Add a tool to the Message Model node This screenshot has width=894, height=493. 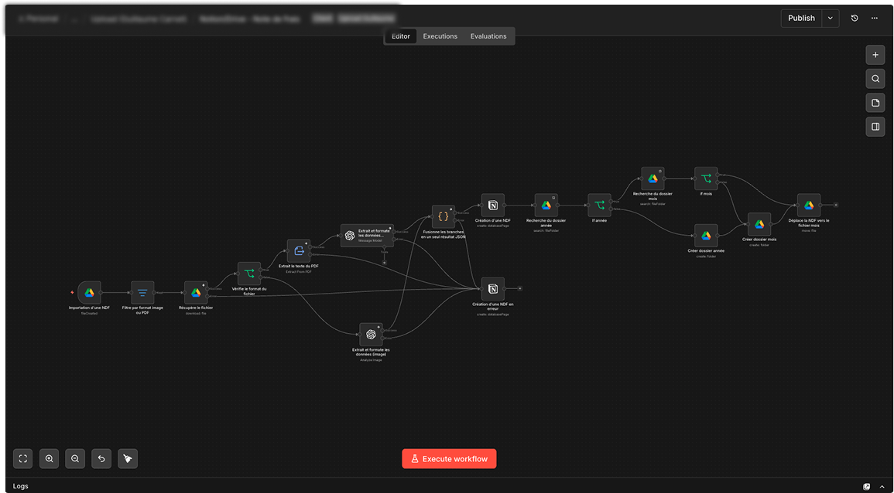(x=384, y=263)
